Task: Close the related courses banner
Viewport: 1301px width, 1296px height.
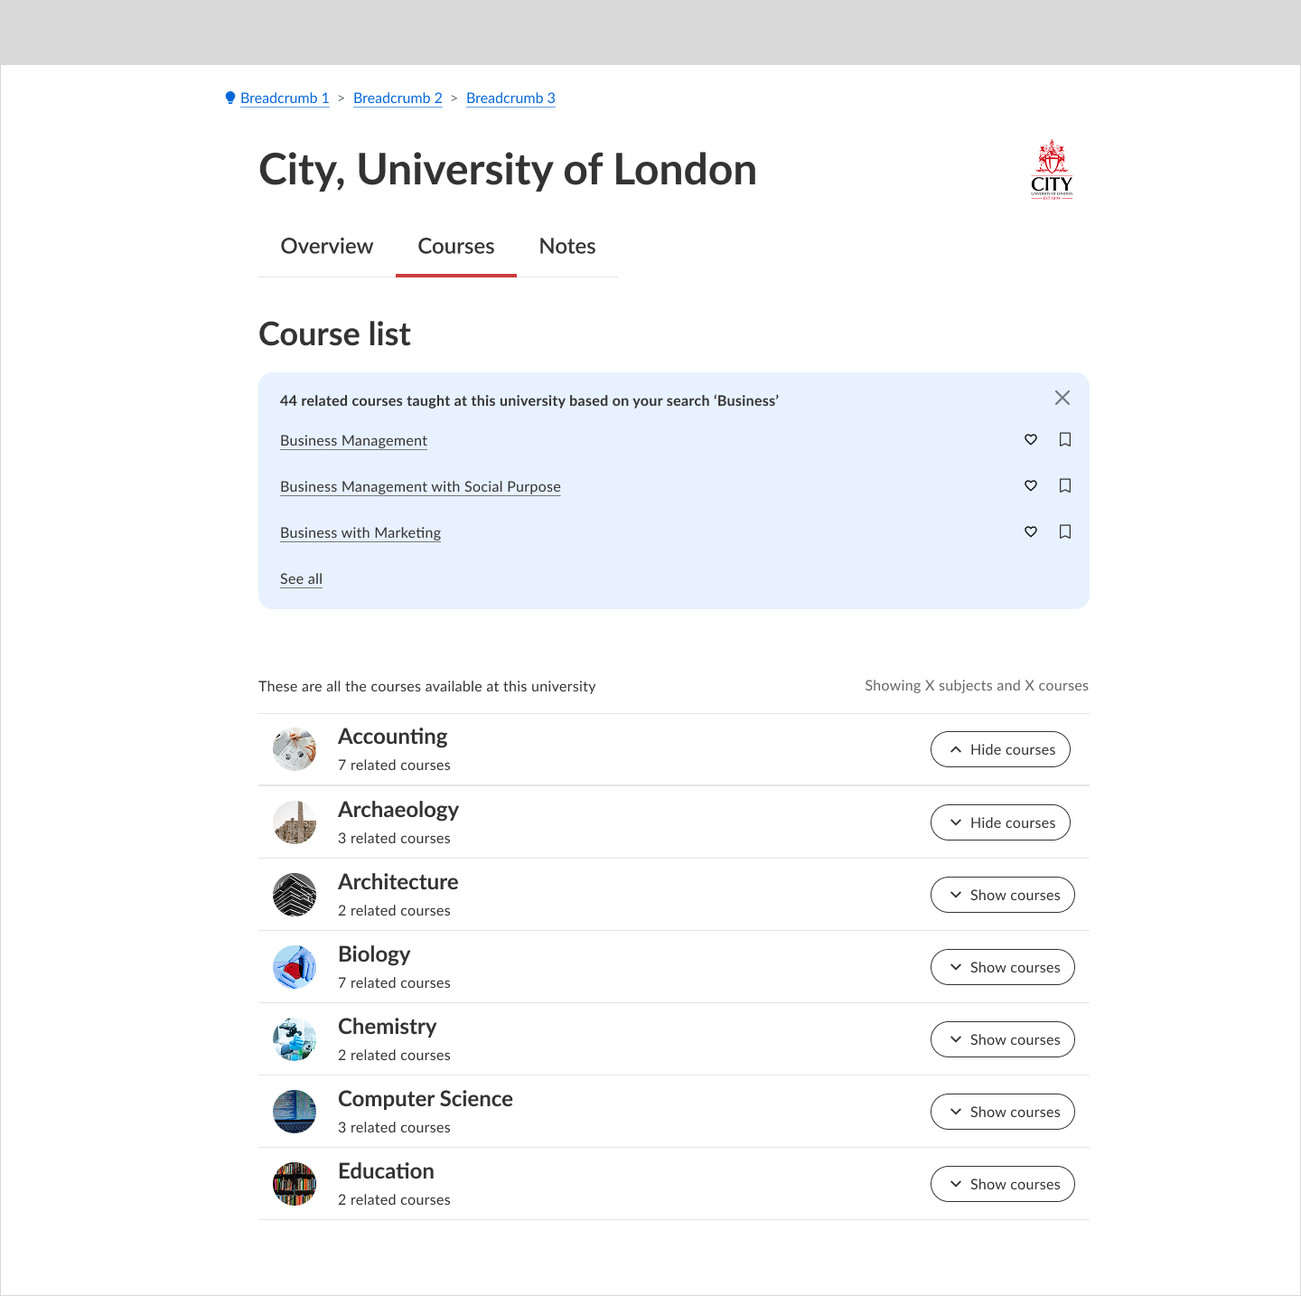Action: tap(1062, 398)
